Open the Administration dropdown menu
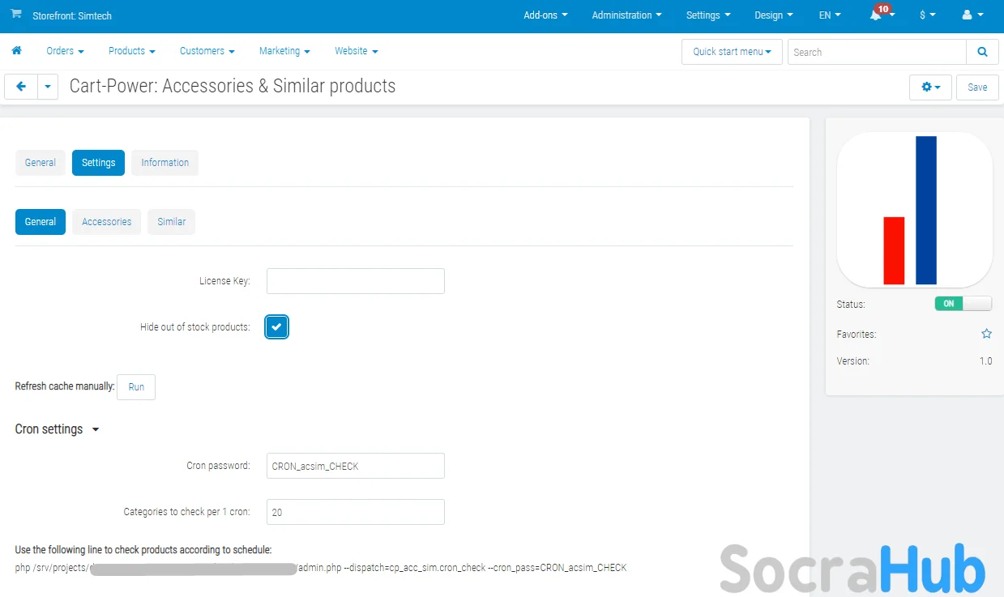Image resolution: width=1004 pixels, height=597 pixels. click(626, 15)
